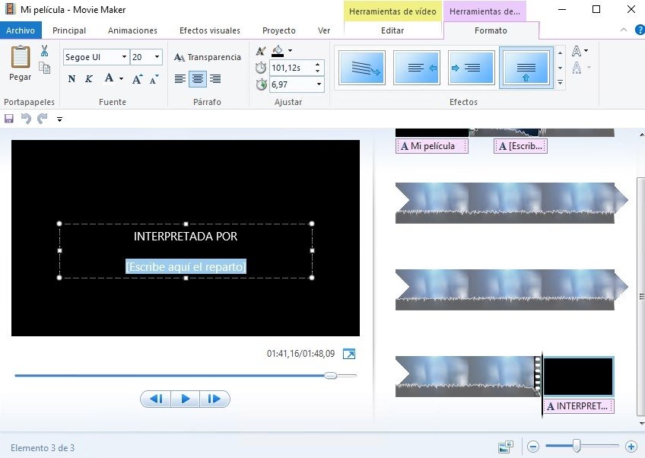Collapse the ribbon with chevron
The image size is (645, 458).
pyautogui.click(x=624, y=30)
